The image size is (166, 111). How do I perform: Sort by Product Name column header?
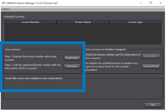tap(83, 22)
